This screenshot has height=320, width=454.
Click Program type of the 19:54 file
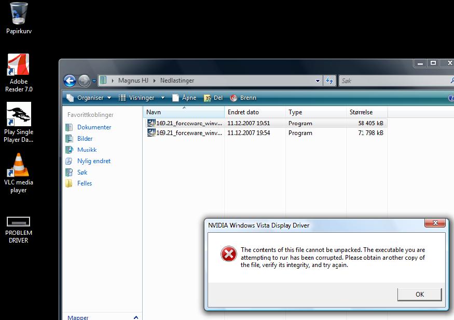pyautogui.click(x=300, y=133)
